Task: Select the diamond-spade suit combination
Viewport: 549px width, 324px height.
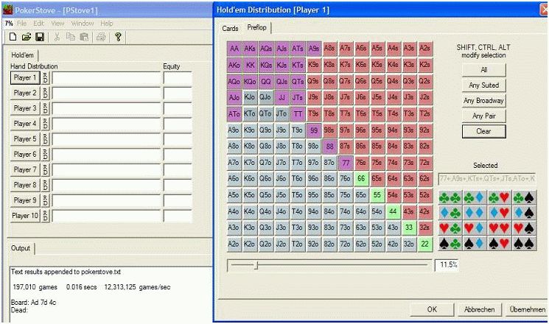Action: [524, 213]
